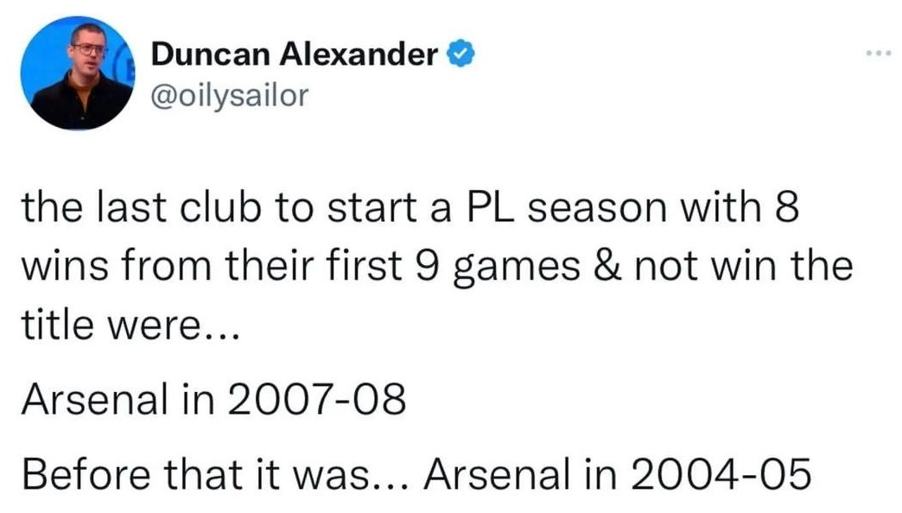Click "Arsenal" in the final tweet line
Viewport: 902px width, 513px height.
[499, 474]
